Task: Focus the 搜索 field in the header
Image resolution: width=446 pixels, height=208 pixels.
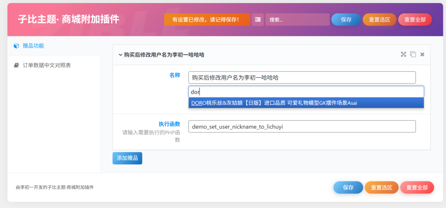Action: click(297, 20)
